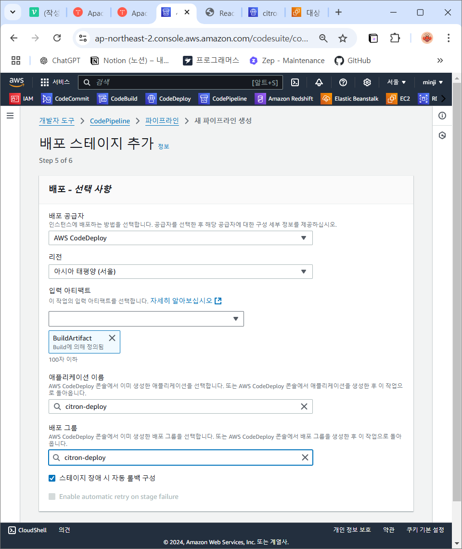Open the help question mark icon
This screenshot has height=549, width=462.
[343, 82]
